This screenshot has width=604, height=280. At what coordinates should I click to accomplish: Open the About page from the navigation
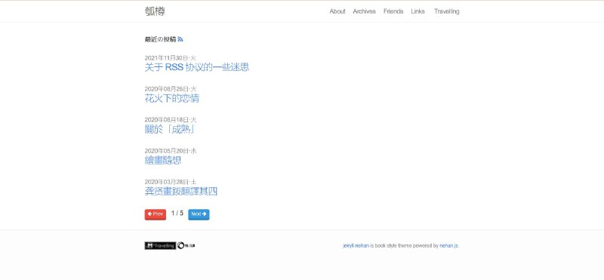(x=337, y=11)
